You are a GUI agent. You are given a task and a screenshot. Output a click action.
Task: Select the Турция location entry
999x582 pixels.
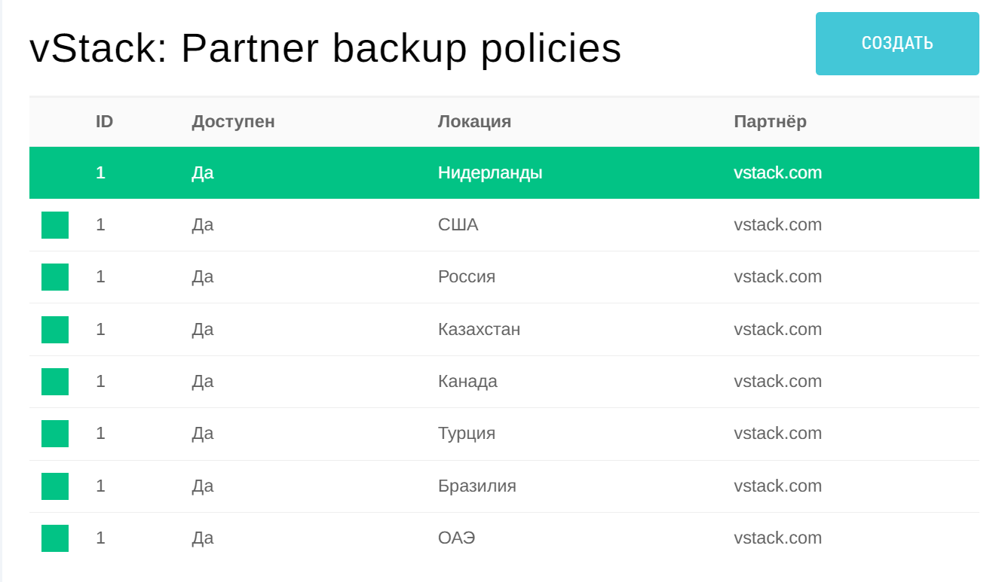point(467,433)
